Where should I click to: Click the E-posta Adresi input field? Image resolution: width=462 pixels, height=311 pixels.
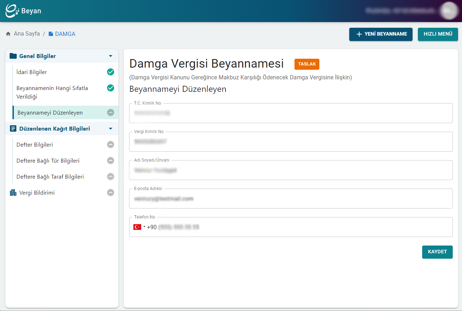pos(291,199)
